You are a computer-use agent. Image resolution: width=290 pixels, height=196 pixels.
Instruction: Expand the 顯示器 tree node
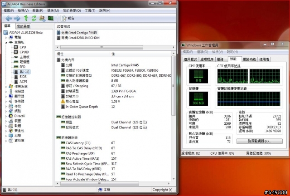6,96
